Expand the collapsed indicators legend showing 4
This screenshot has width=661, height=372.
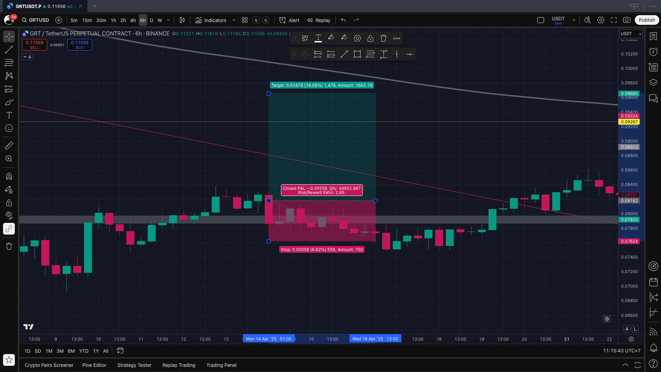[x=27, y=57]
